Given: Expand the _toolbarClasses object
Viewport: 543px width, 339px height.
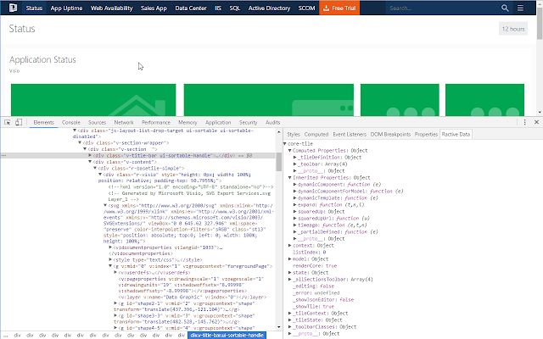Looking at the screenshot, I should [x=290, y=326].
